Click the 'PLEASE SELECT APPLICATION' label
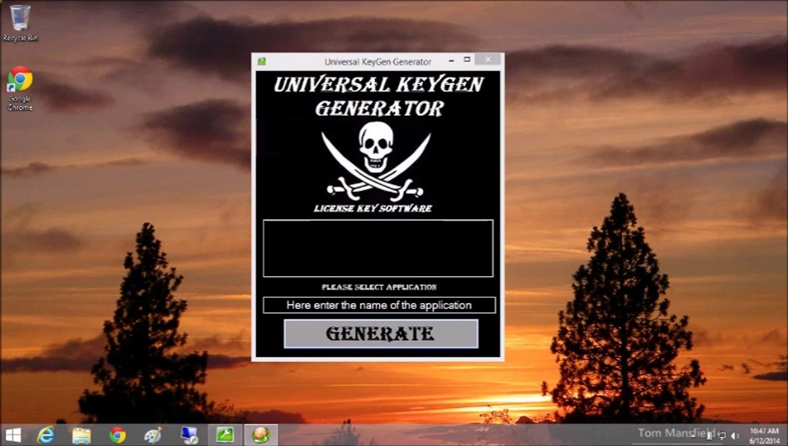The image size is (788, 446). tap(379, 287)
